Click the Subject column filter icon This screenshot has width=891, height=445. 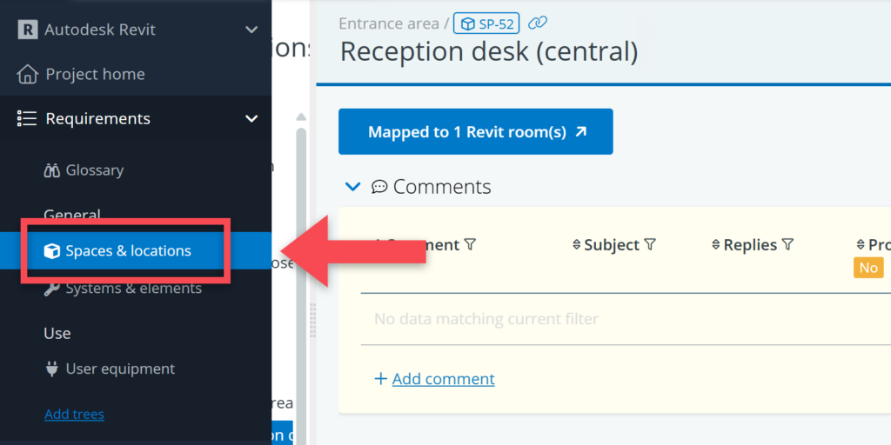[x=649, y=245]
